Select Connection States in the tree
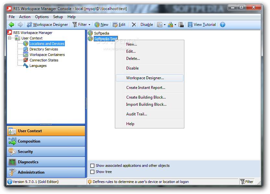270x194 pixels. click(x=44, y=60)
